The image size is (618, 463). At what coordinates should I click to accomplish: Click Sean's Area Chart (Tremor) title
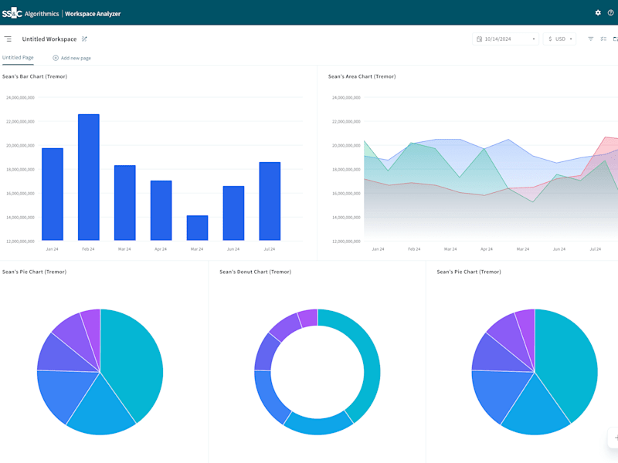click(362, 76)
